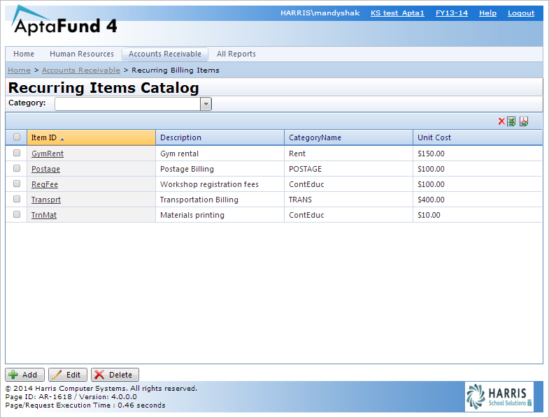Click the 'TRANS' category cell

(348, 200)
